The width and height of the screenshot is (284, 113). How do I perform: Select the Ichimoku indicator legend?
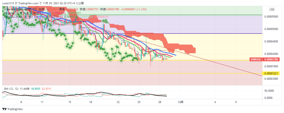point(12,17)
